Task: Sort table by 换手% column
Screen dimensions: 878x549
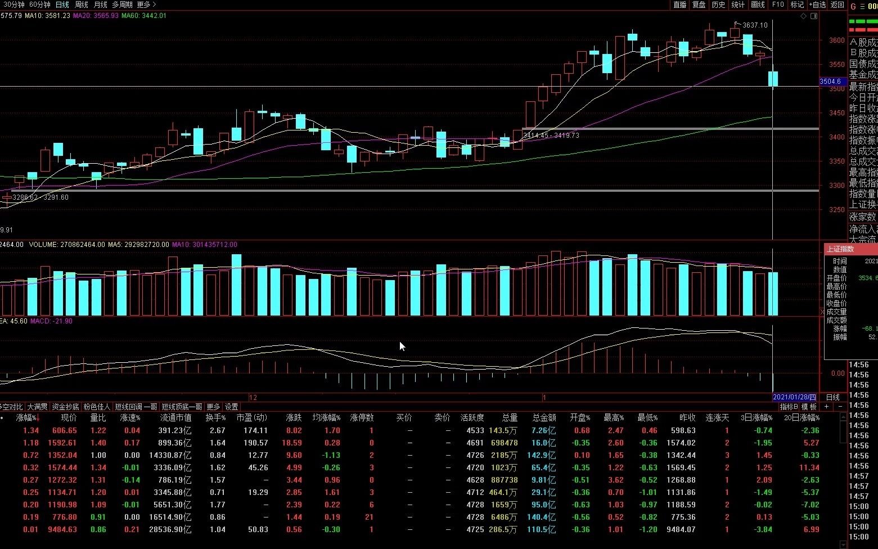Action: (215, 418)
